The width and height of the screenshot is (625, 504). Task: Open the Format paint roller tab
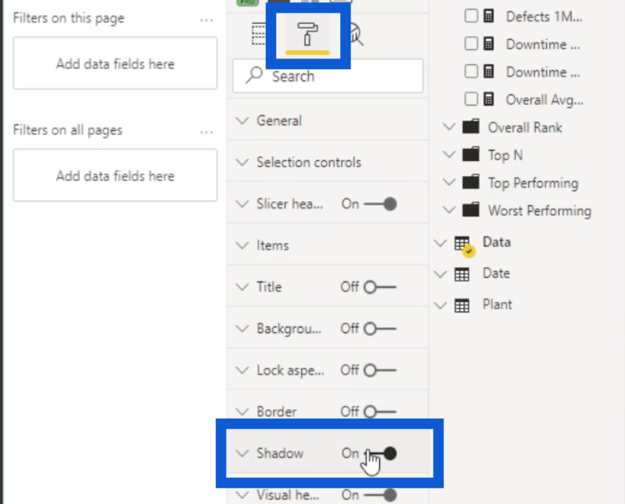308,34
